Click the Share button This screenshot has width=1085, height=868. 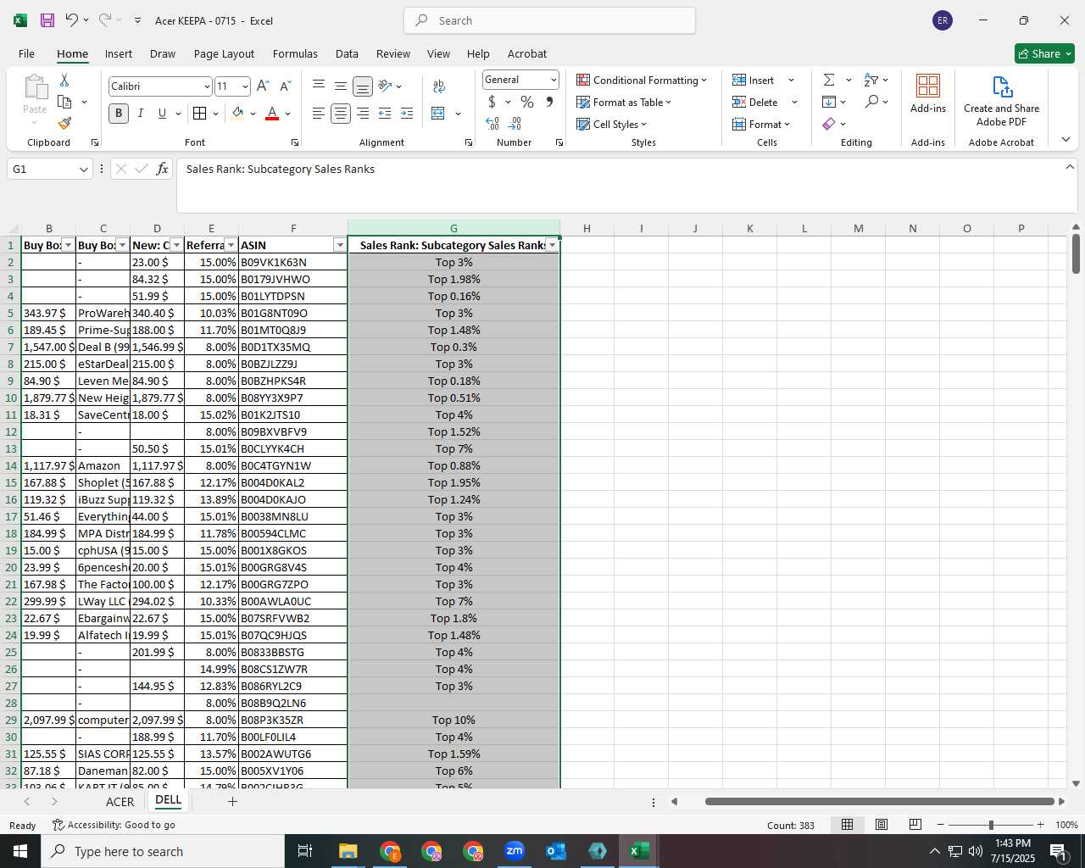[1044, 53]
